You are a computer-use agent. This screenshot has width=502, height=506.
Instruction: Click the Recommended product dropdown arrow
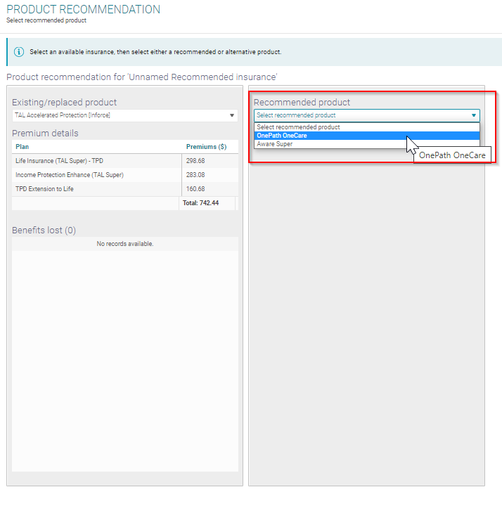click(474, 115)
